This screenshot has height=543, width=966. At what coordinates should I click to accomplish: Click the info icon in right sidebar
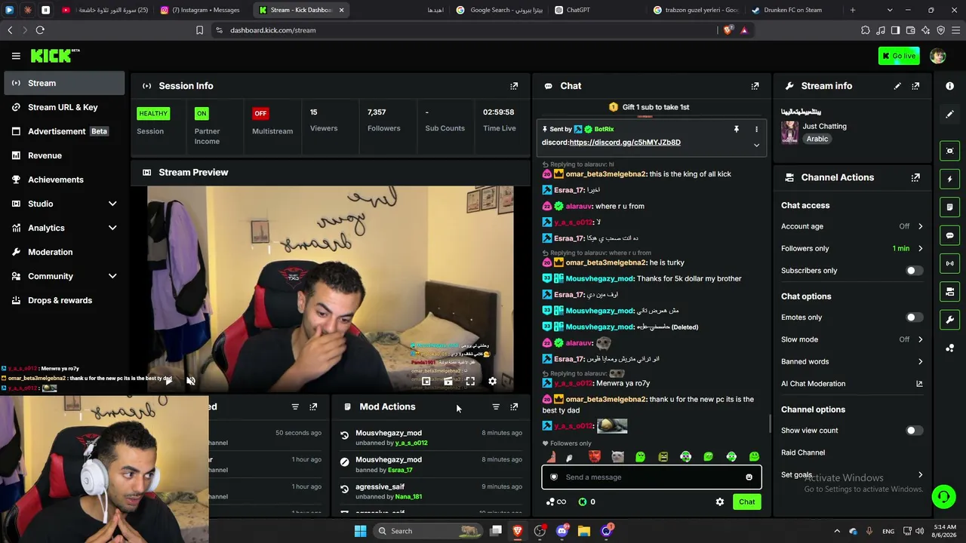949,86
